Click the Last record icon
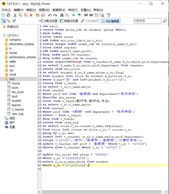 91,15
